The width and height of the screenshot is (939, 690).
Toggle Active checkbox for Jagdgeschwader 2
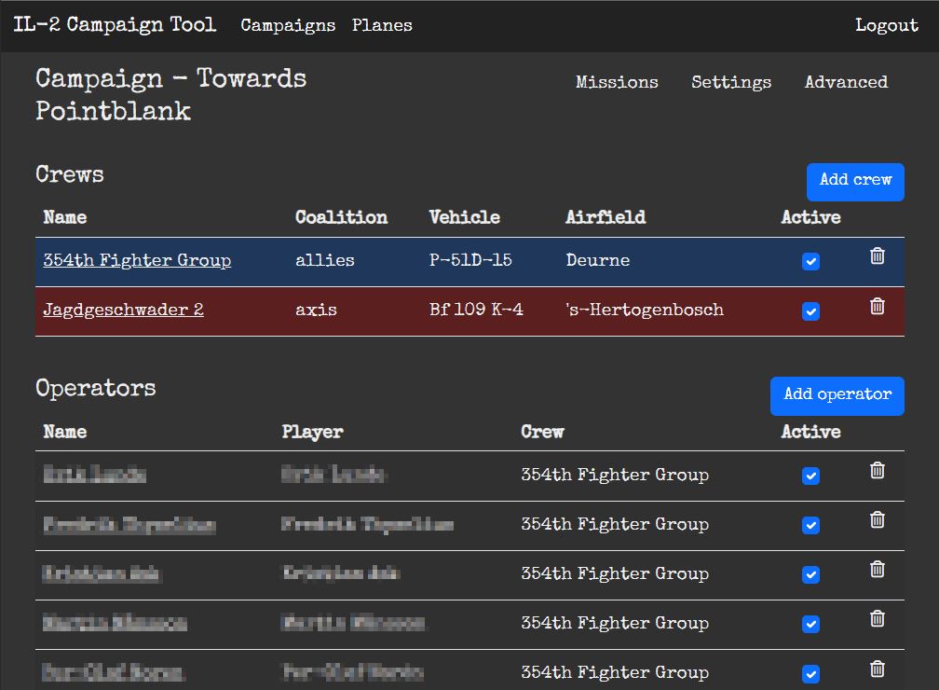point(810,311)
